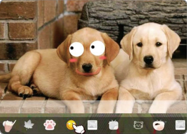Viewport: 187px width, 134px height.
Task: Click the left pink blush sticker
Action: coord(73,60)
